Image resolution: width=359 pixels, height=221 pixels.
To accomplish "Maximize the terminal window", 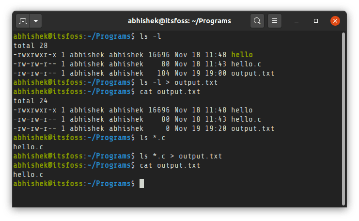I will point(316,21).
